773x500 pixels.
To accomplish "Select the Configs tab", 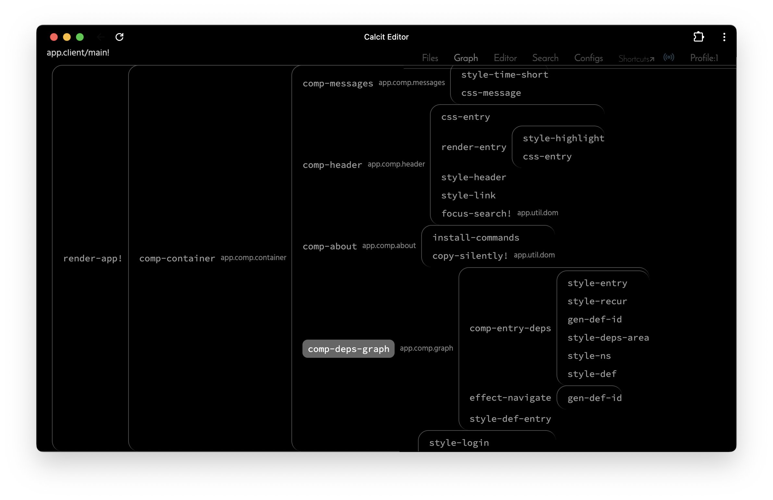I will coord(588,58).
